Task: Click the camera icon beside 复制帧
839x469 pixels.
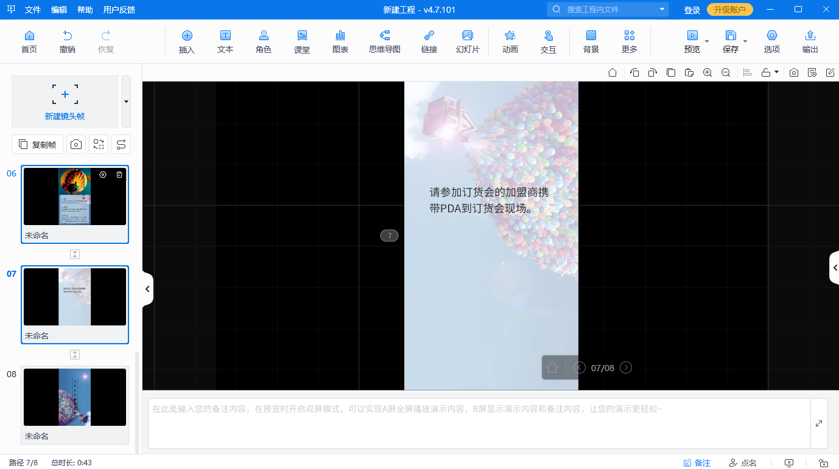Action: tap(76, 144)
